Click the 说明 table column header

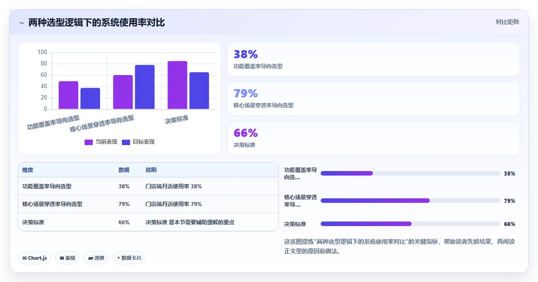(151, 170)
